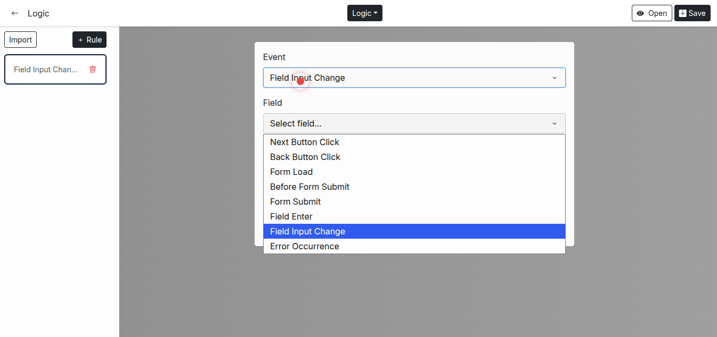The width and height of the screenshot is (717, 337).
Task: Click the plus icon on Rule button
Action: click(x=80, y=40)
